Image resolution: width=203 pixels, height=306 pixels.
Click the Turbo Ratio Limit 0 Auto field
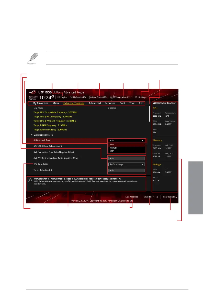(127, 170)
